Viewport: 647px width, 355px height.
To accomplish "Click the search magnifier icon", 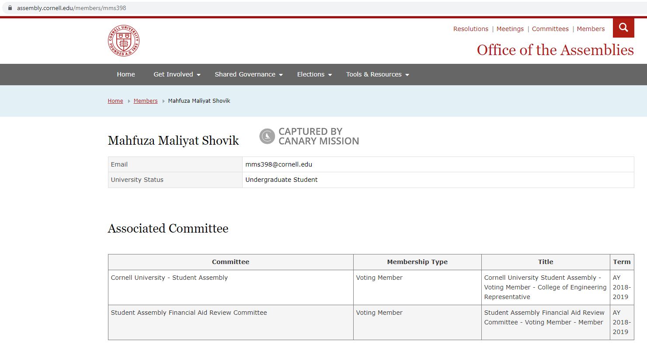I will (623, 28).
